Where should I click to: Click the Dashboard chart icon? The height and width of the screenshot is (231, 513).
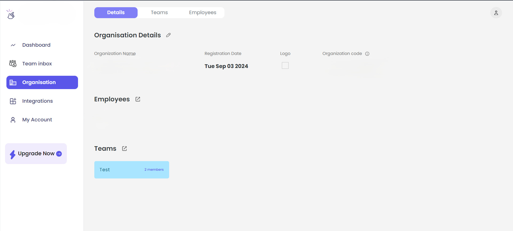click(x=13, y=45)
